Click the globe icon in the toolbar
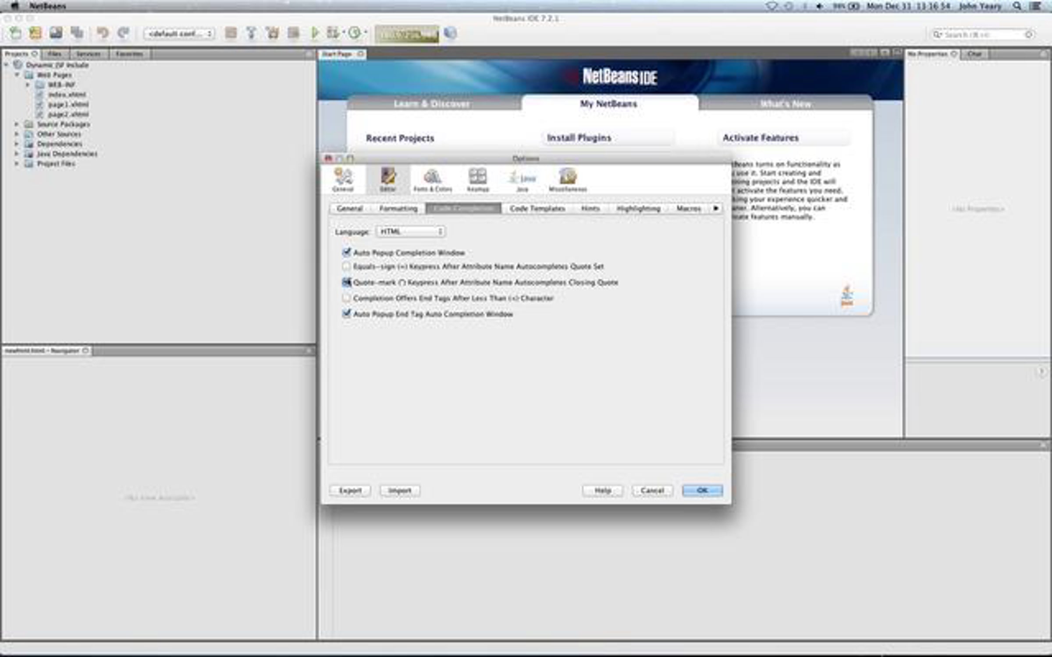This screenshot has height=657, width=1052. pos(450,33)
